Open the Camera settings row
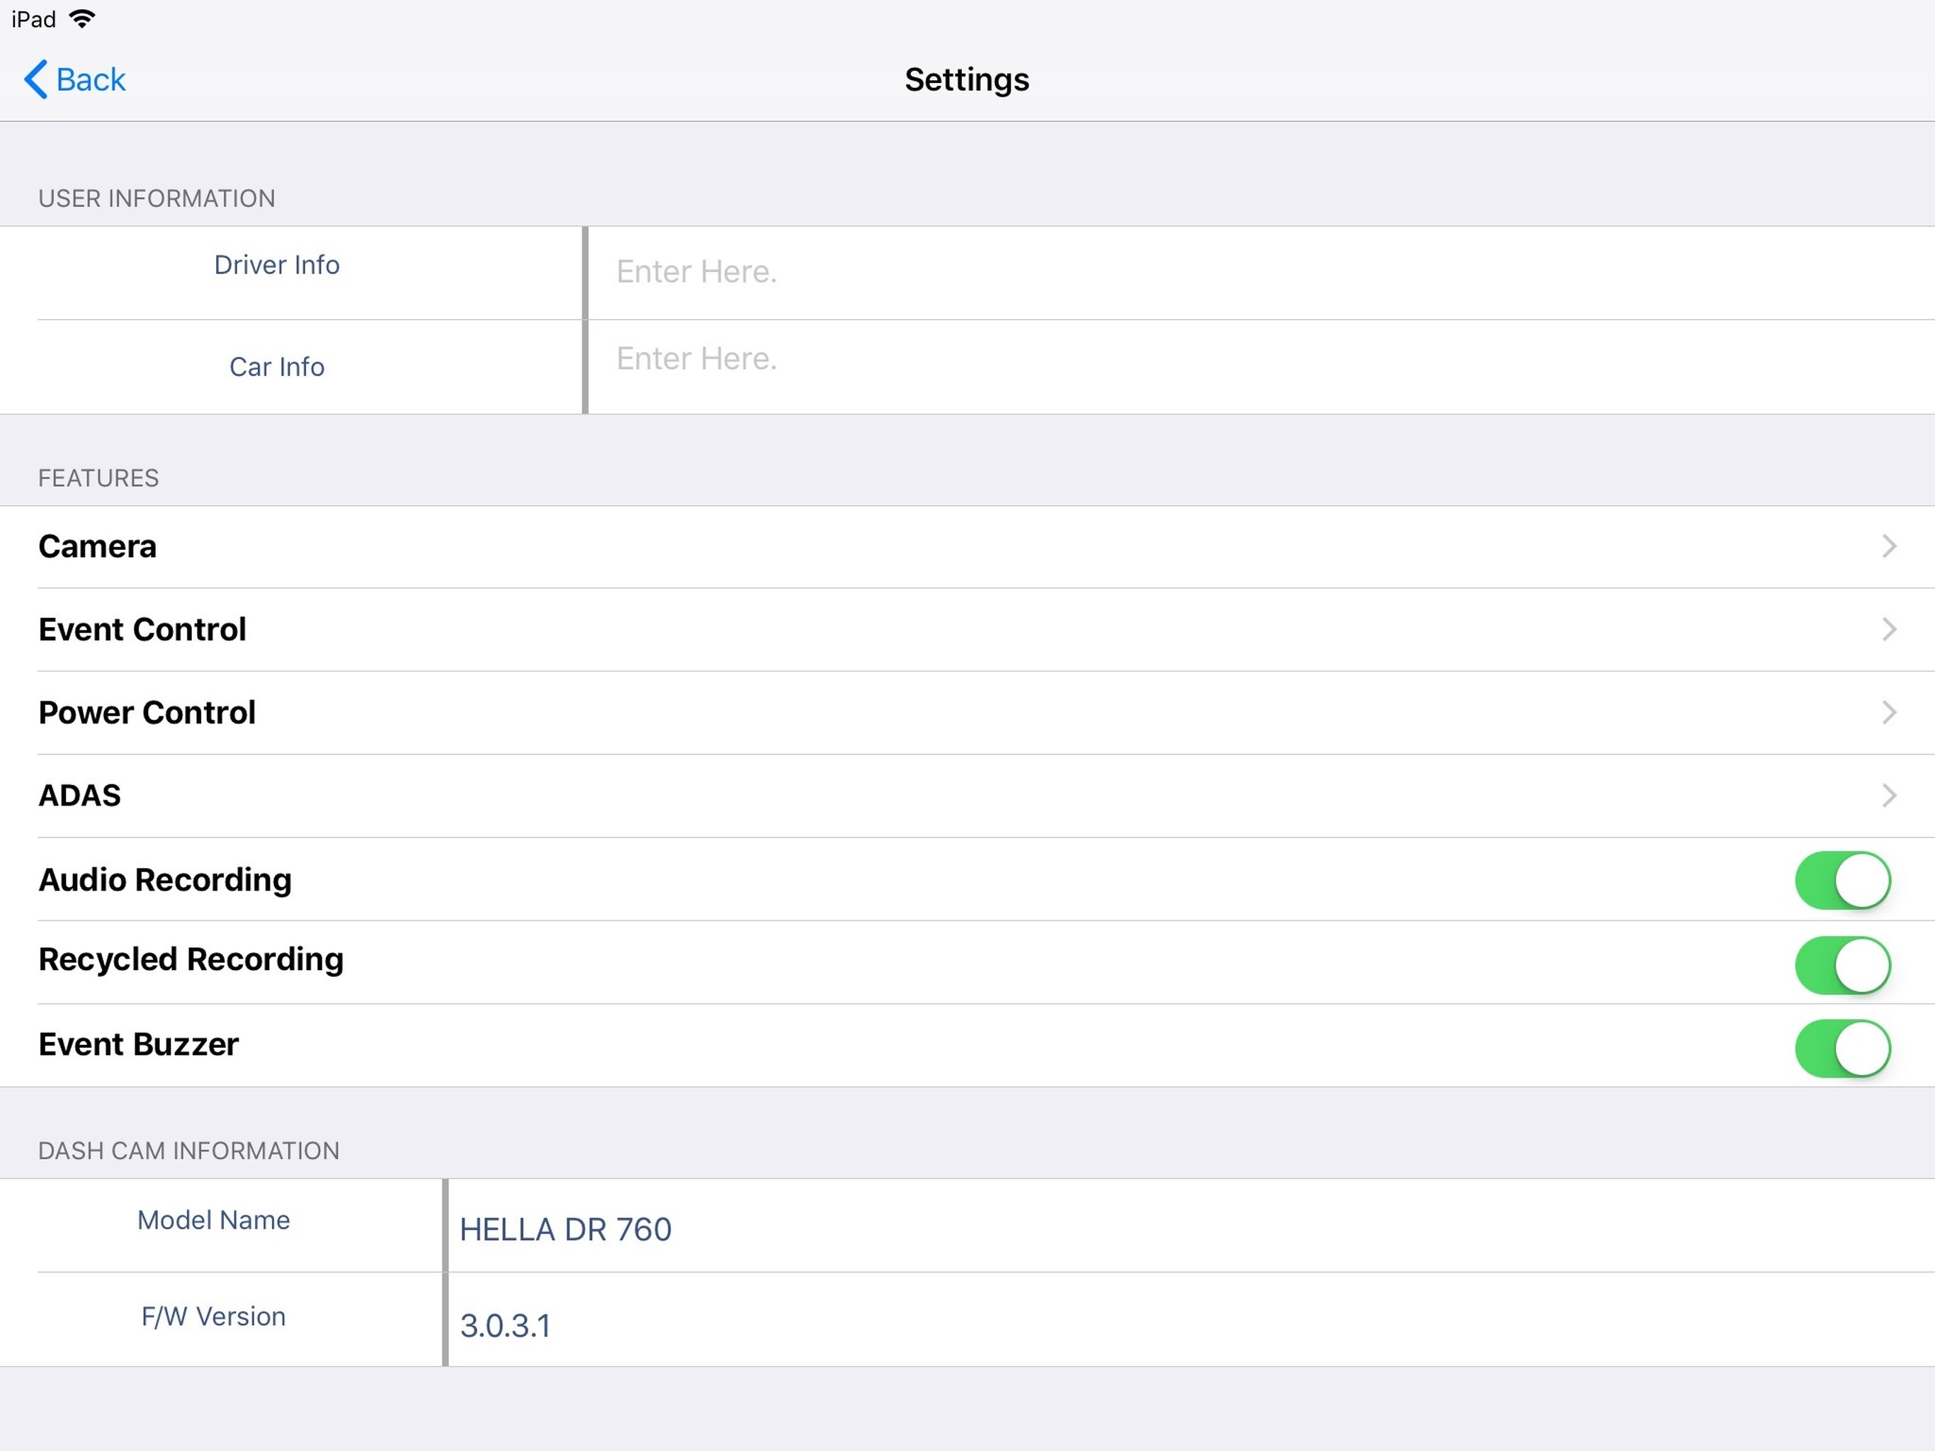This screenshot has height=1451, width=1935. 967,546
